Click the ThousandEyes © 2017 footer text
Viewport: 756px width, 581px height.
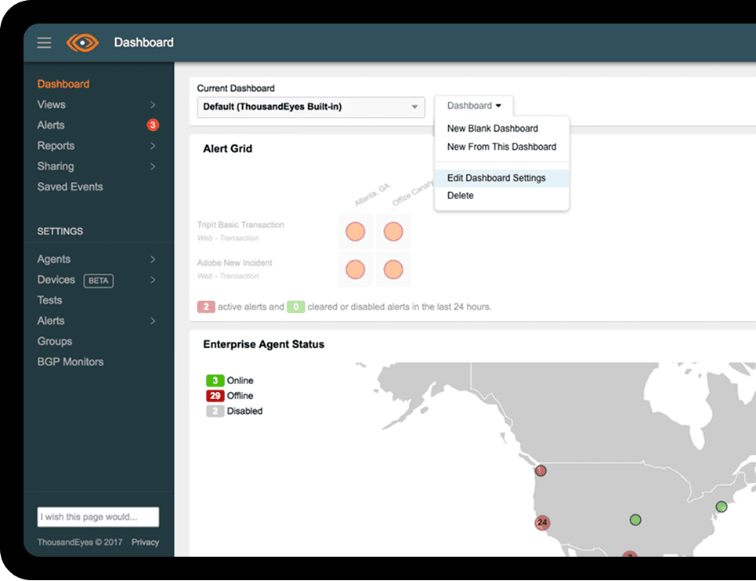point(80,543)
